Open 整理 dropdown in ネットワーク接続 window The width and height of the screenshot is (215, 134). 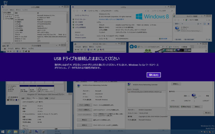click(x=177, y=24)
